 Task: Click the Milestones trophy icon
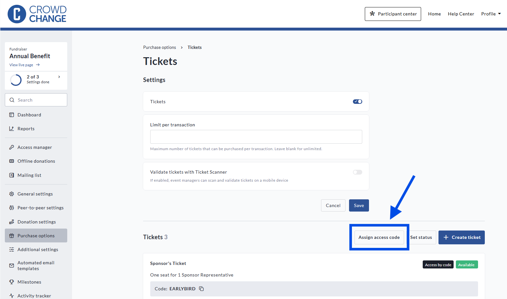(x=12, y=282)
